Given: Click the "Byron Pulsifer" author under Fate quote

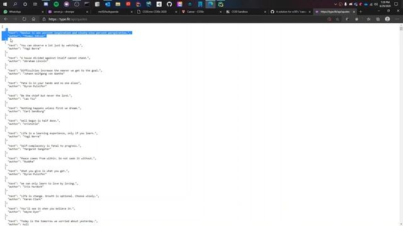Looking at the screenshot, I should (27, 87).
